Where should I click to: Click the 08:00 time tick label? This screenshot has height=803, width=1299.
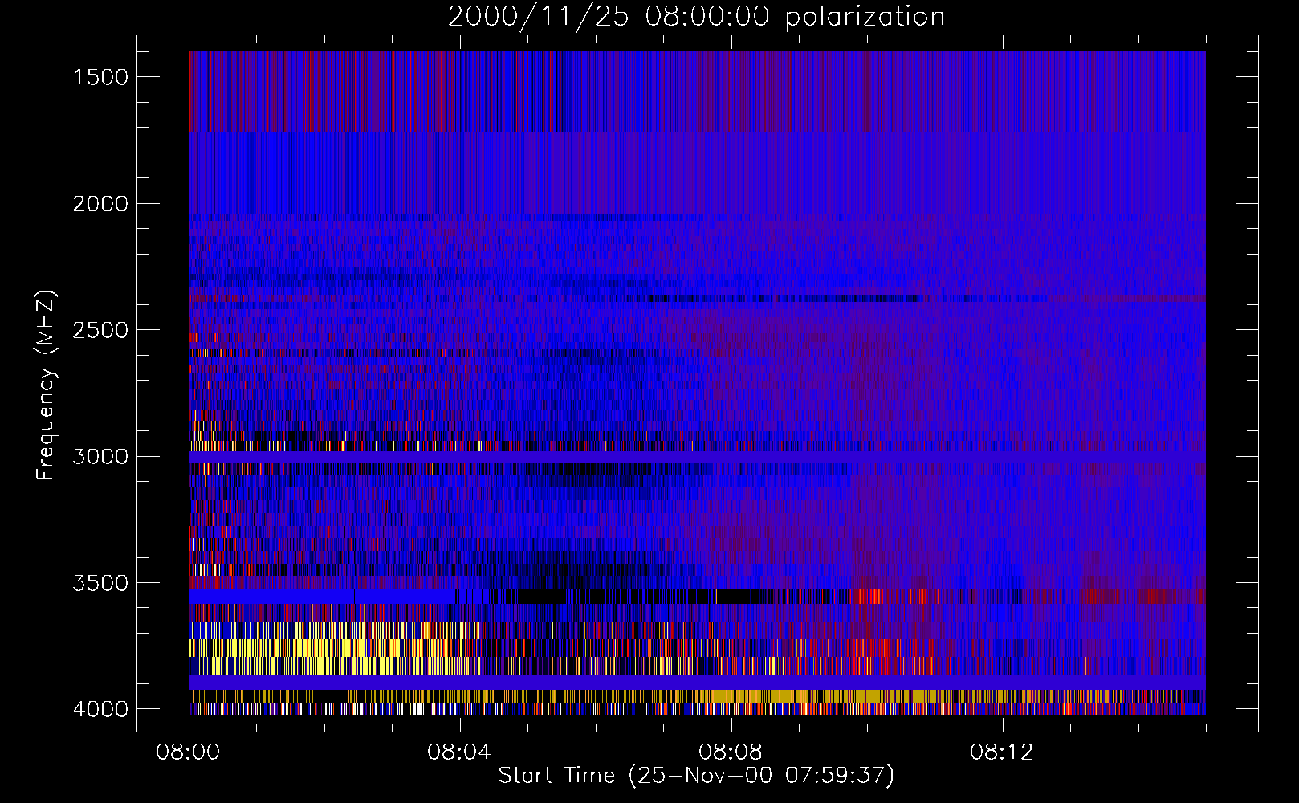coord(188,752)
